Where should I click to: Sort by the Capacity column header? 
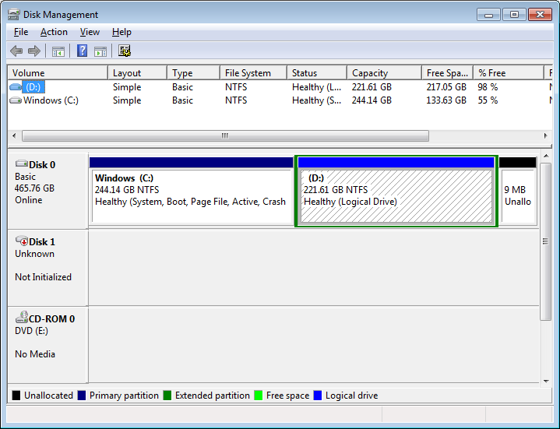[385, 73]
